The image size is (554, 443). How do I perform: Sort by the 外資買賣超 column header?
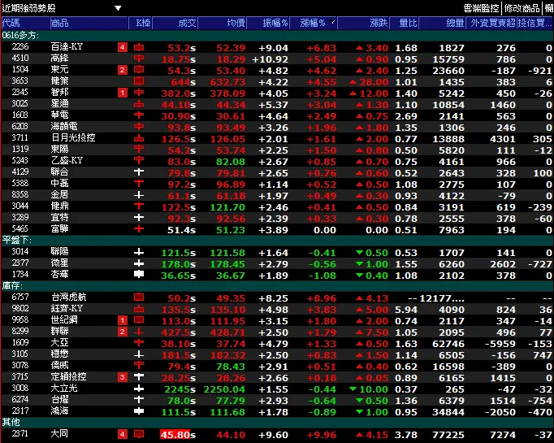pyautogui.click(x=491, y=23)
